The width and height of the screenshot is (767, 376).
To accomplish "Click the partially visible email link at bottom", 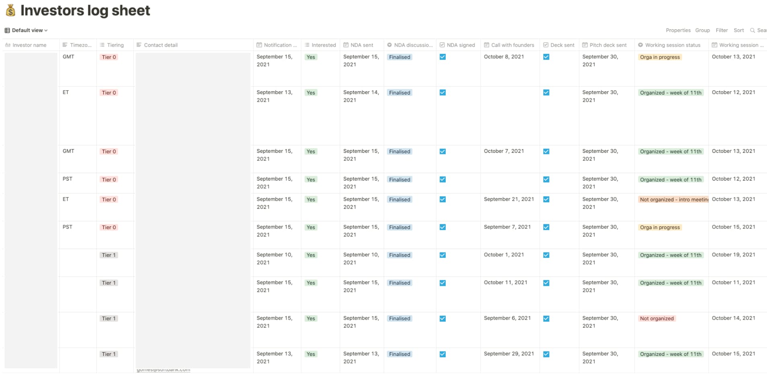I will tap(163, 370).
